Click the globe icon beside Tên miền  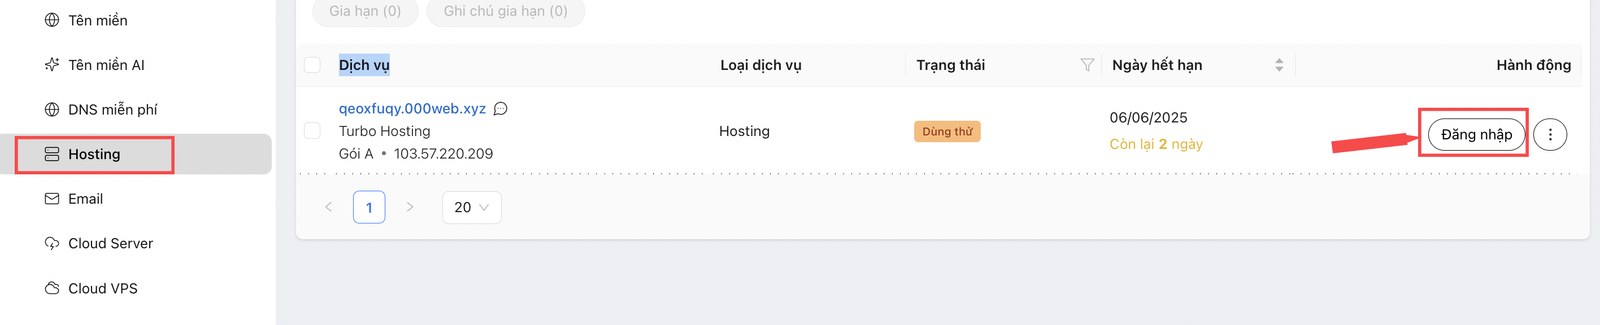pos(52,20)
